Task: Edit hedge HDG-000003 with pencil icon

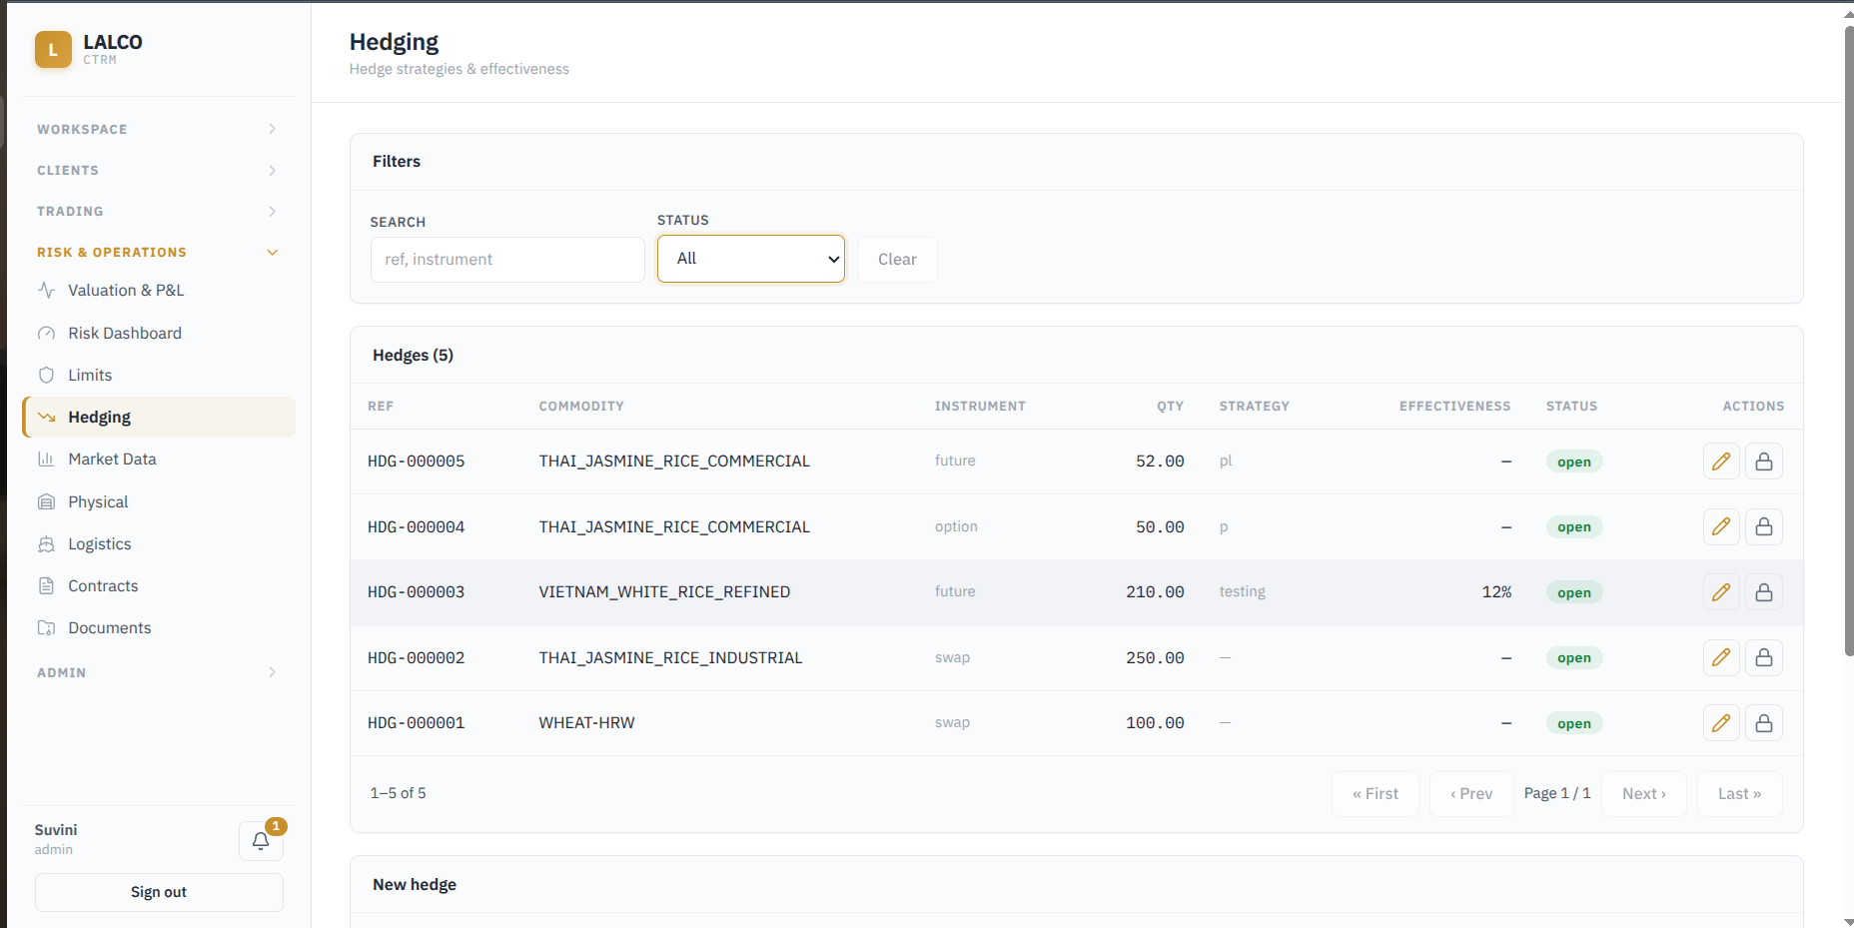Action: tap(1721, 592)
